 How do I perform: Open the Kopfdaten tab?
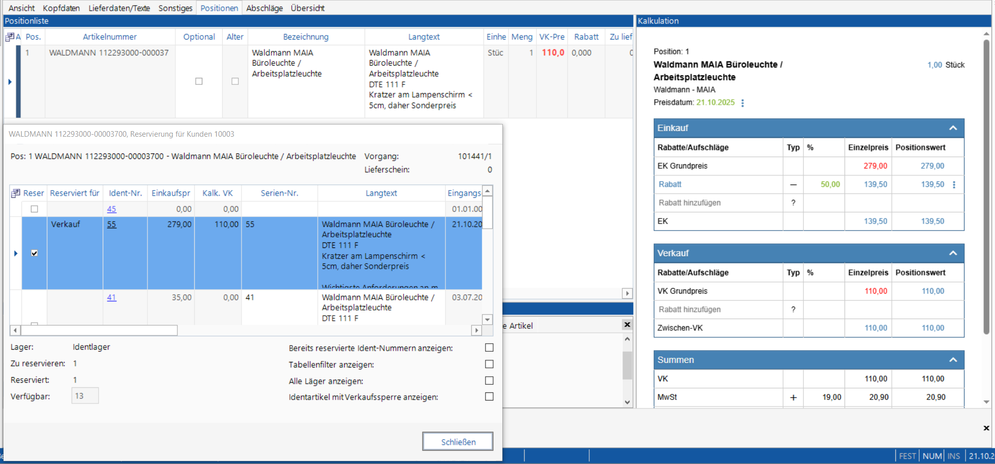(x=62, y=8)
